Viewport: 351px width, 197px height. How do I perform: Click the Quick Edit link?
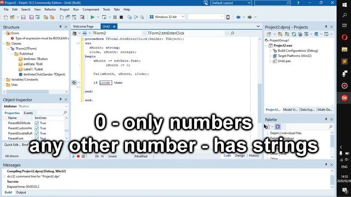tap(12, 144)
